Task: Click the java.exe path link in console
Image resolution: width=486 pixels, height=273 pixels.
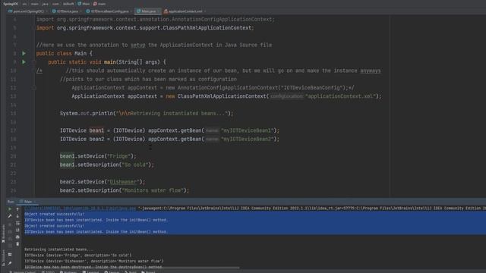Action: tap(80, 209)
